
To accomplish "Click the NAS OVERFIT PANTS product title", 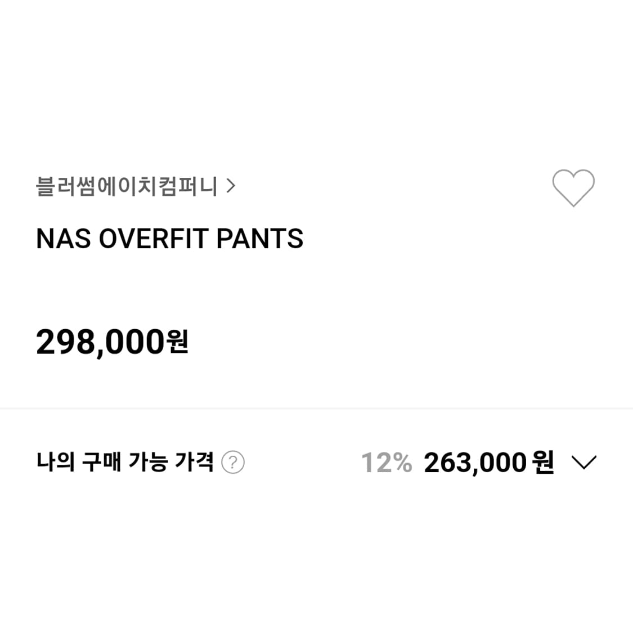I will point(169,239).
